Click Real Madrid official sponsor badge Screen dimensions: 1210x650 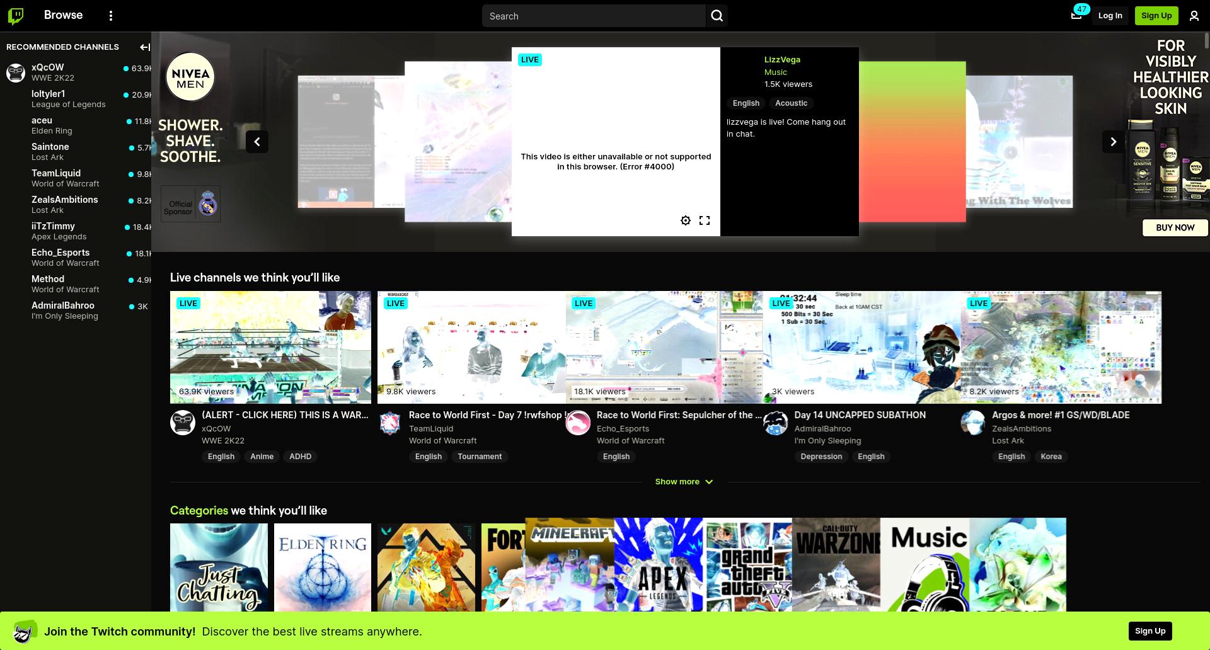(x=190, y=203)
